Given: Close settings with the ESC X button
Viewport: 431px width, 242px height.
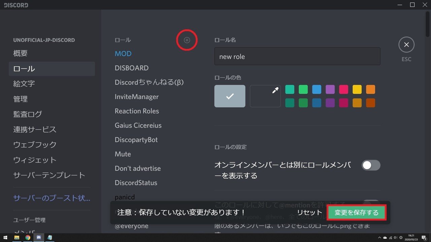Looking at the screenshot, I should tap(406, 45).
